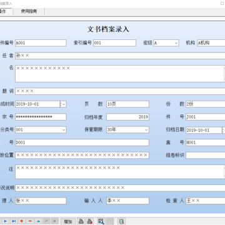
Task: Open the 分类号 001 dropdown
Action: [x=64, y=130]
